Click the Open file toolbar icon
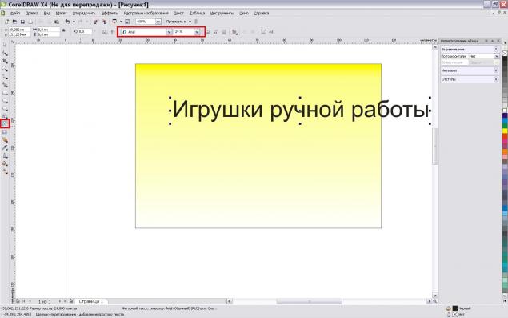Image resolution: width=508 pixels, height=318 pixels. coord(14,22)
